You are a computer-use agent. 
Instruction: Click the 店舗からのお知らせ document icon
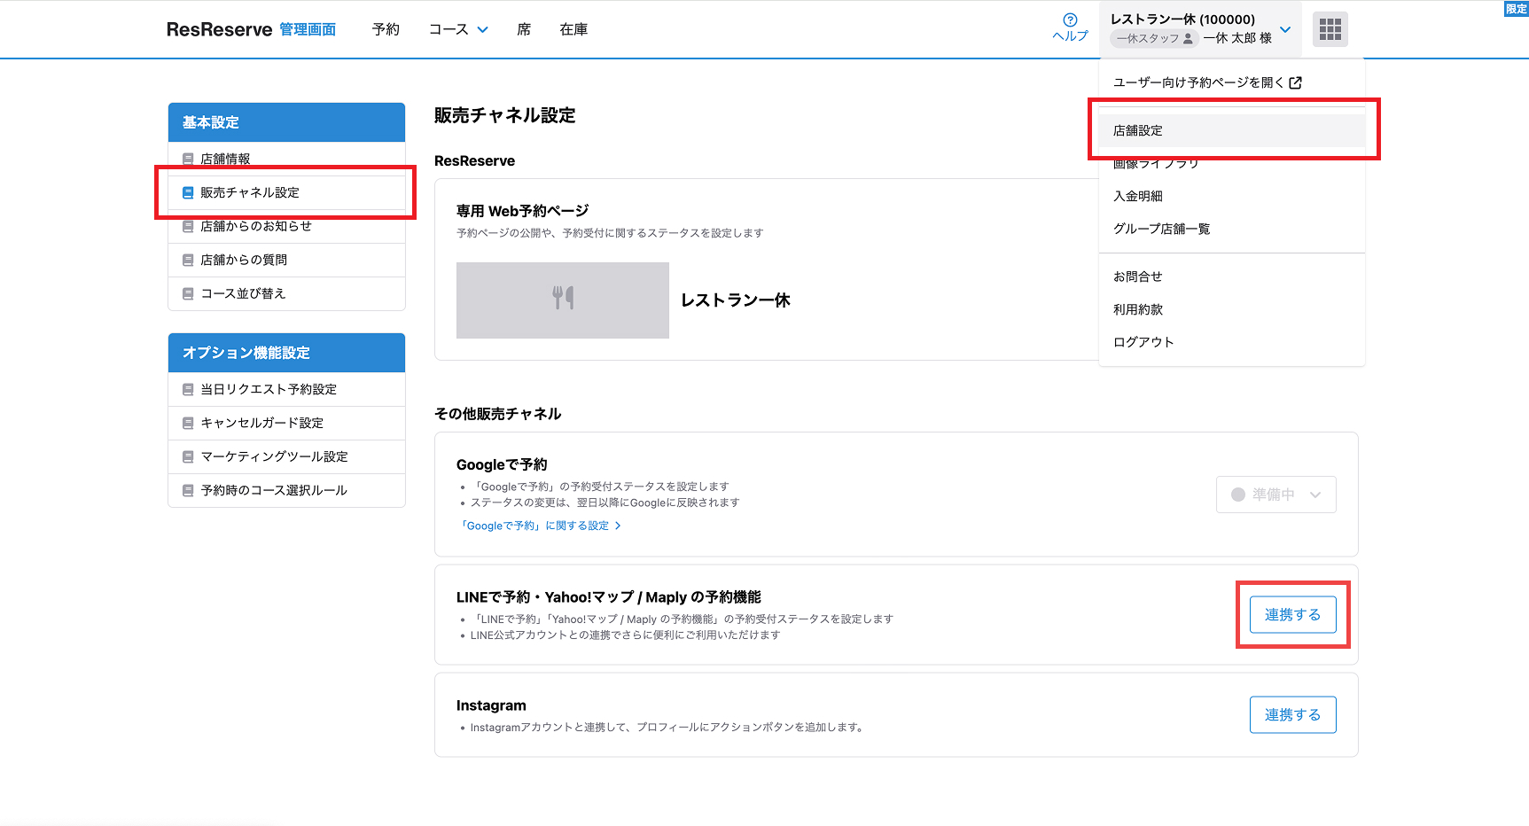[x=188, y=226]
